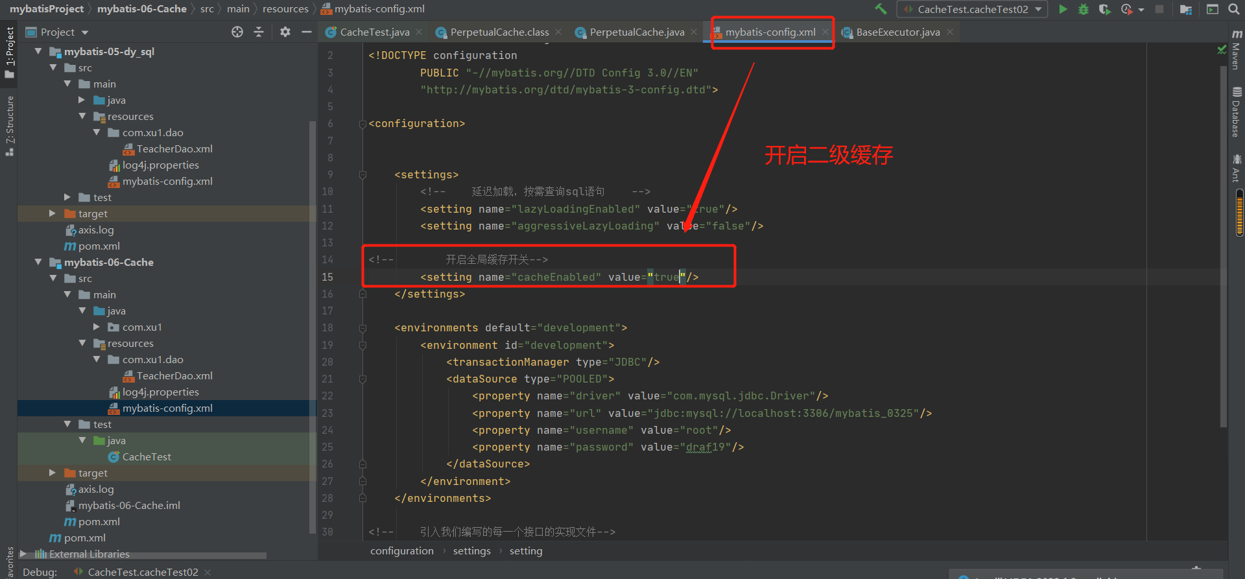
Task: Collapse the mybatis-05-dy_sql module
Action: pyautogui.click(x=38, y=51)
